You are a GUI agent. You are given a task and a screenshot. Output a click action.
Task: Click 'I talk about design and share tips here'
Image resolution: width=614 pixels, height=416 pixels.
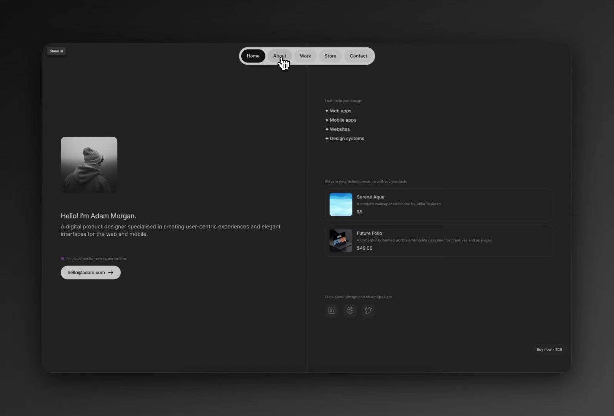point(359,297)
